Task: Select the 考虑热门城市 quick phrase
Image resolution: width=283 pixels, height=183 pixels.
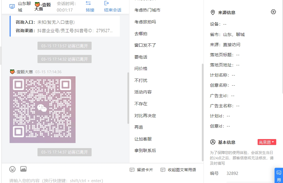Action: 147,10
